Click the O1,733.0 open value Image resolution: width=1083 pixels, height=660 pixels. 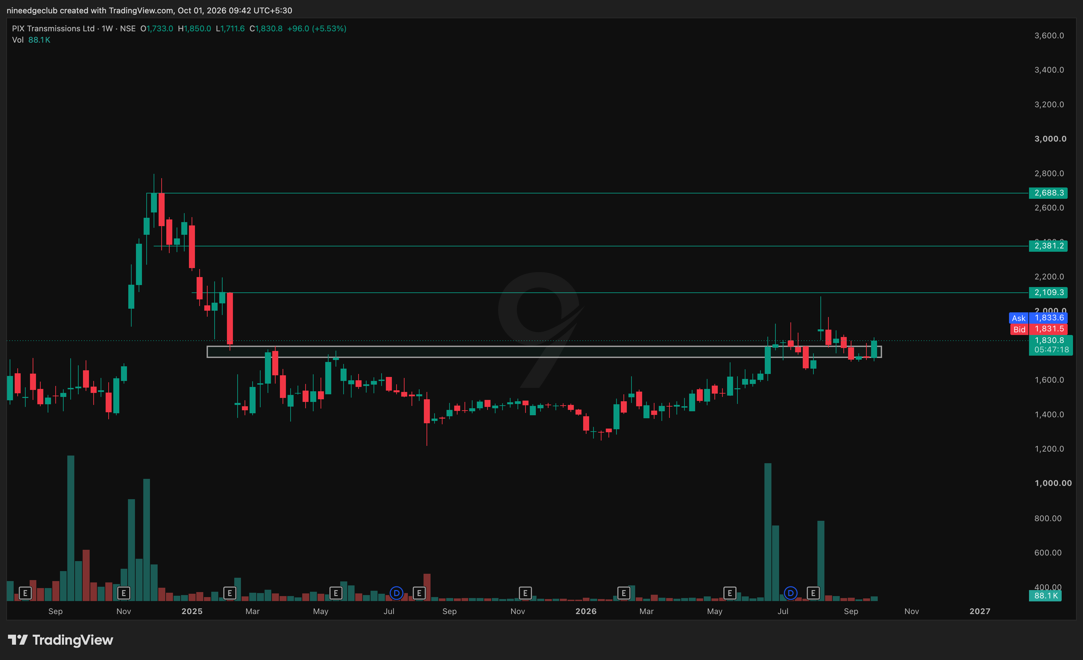(157, 29)
